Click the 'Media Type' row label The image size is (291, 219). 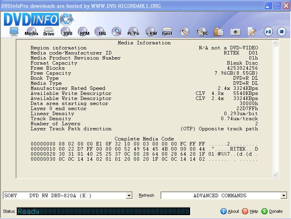point(46,83)
